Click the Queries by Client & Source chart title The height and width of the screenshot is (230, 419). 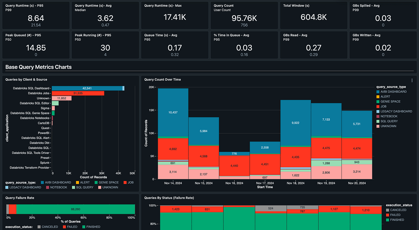point(26,79)
